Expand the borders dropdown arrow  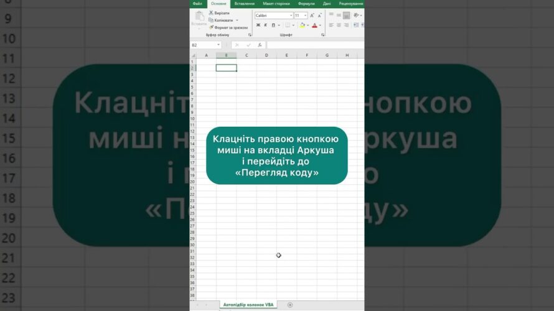tap(293, 25)
